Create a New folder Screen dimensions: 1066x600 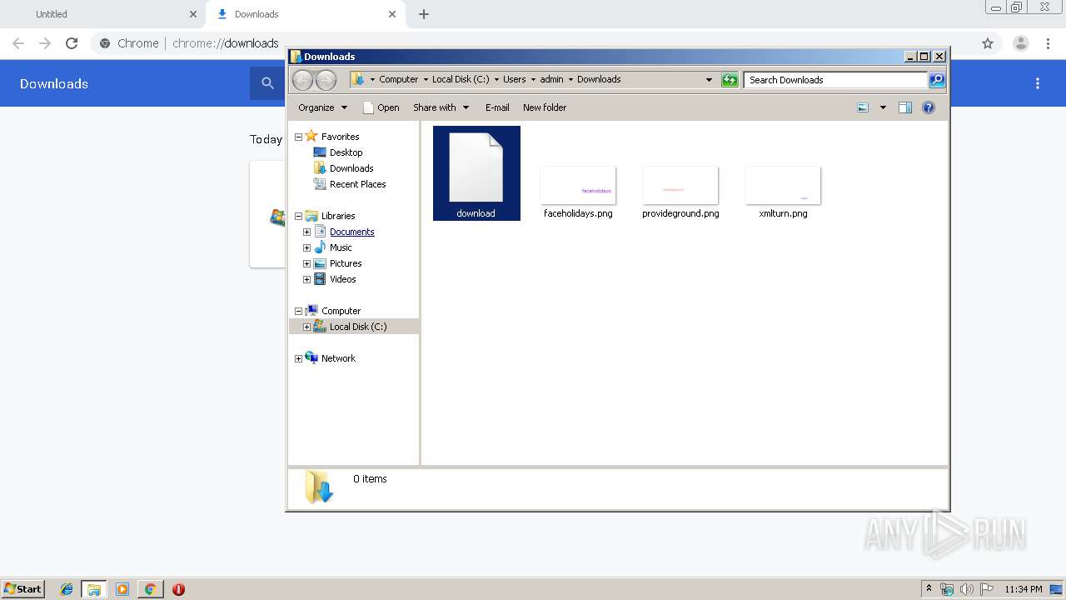(x=545, y=107)
